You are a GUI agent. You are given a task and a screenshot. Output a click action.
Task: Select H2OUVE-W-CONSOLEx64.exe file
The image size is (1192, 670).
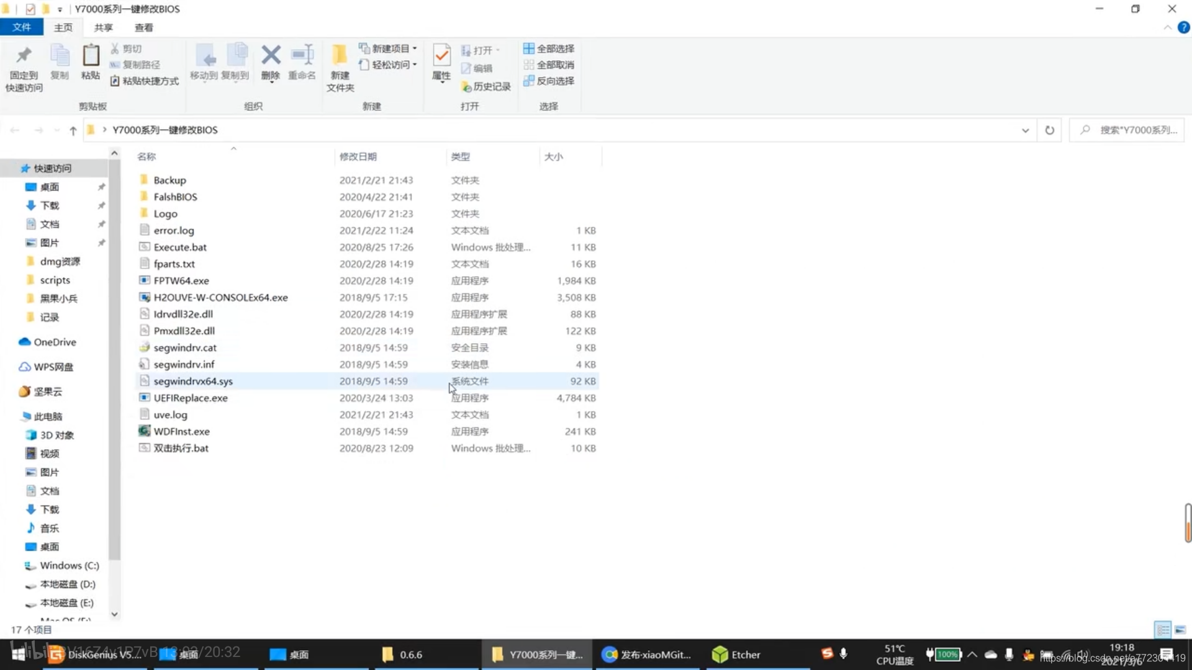tap(220, 297)
